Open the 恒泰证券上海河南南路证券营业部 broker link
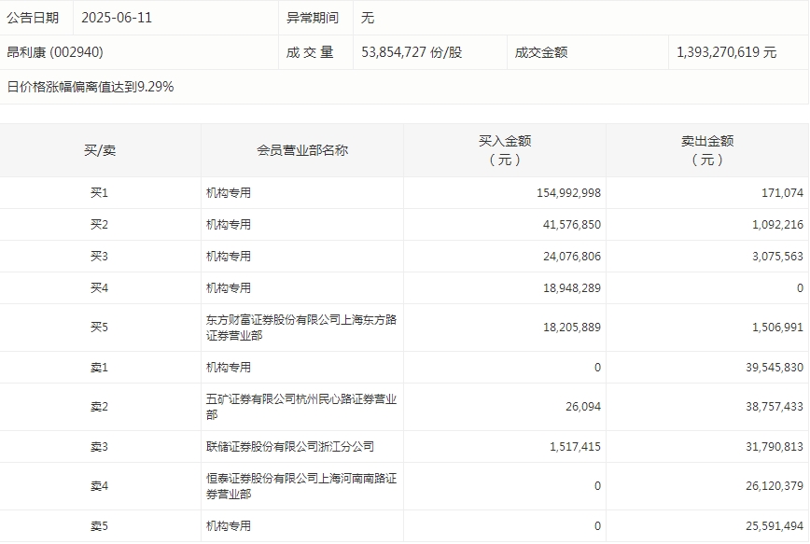Image resolution: width=810 pixels, height=544 pixels. [300, 486]
